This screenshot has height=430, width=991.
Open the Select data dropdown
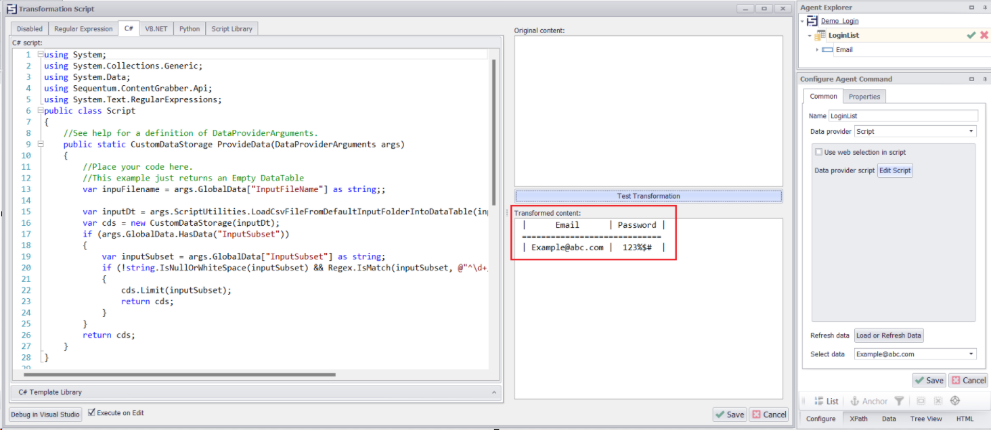pyautogui.click(x=970, y=354)
